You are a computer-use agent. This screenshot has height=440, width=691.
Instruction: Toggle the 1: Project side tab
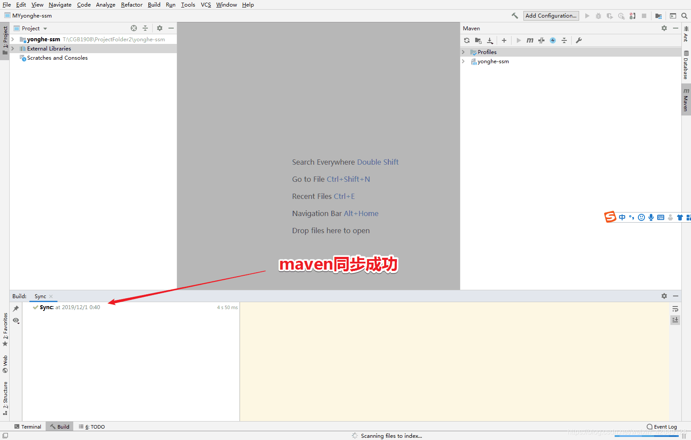pos(5,41)
